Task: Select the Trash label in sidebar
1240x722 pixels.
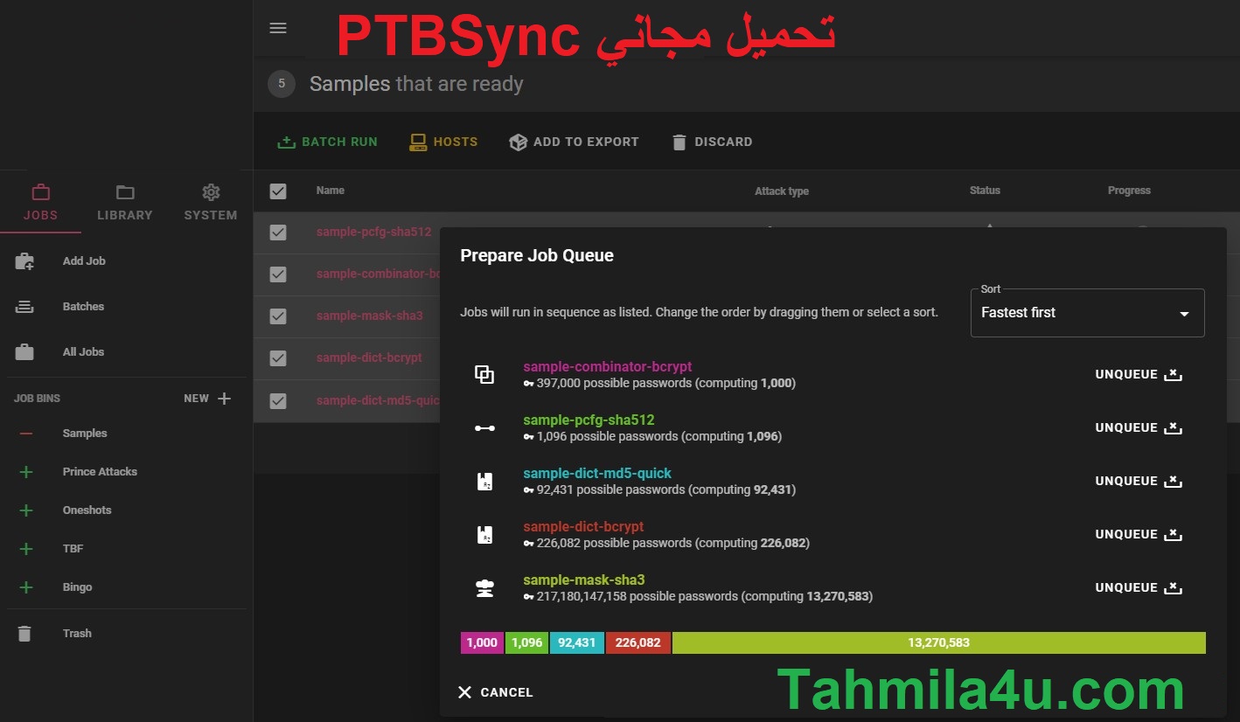Action: 77,633
